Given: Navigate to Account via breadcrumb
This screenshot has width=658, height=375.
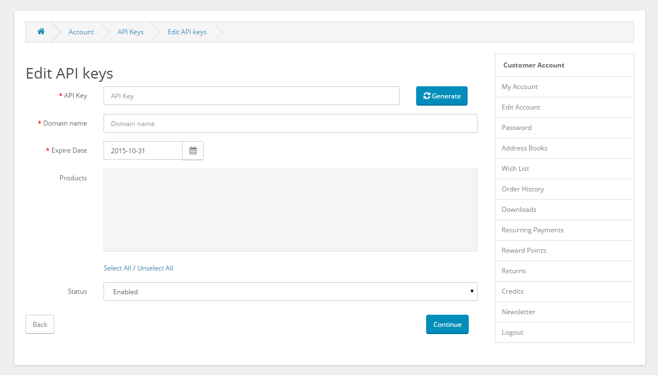Looking at the screenshot, I should [x=81, y=32].
